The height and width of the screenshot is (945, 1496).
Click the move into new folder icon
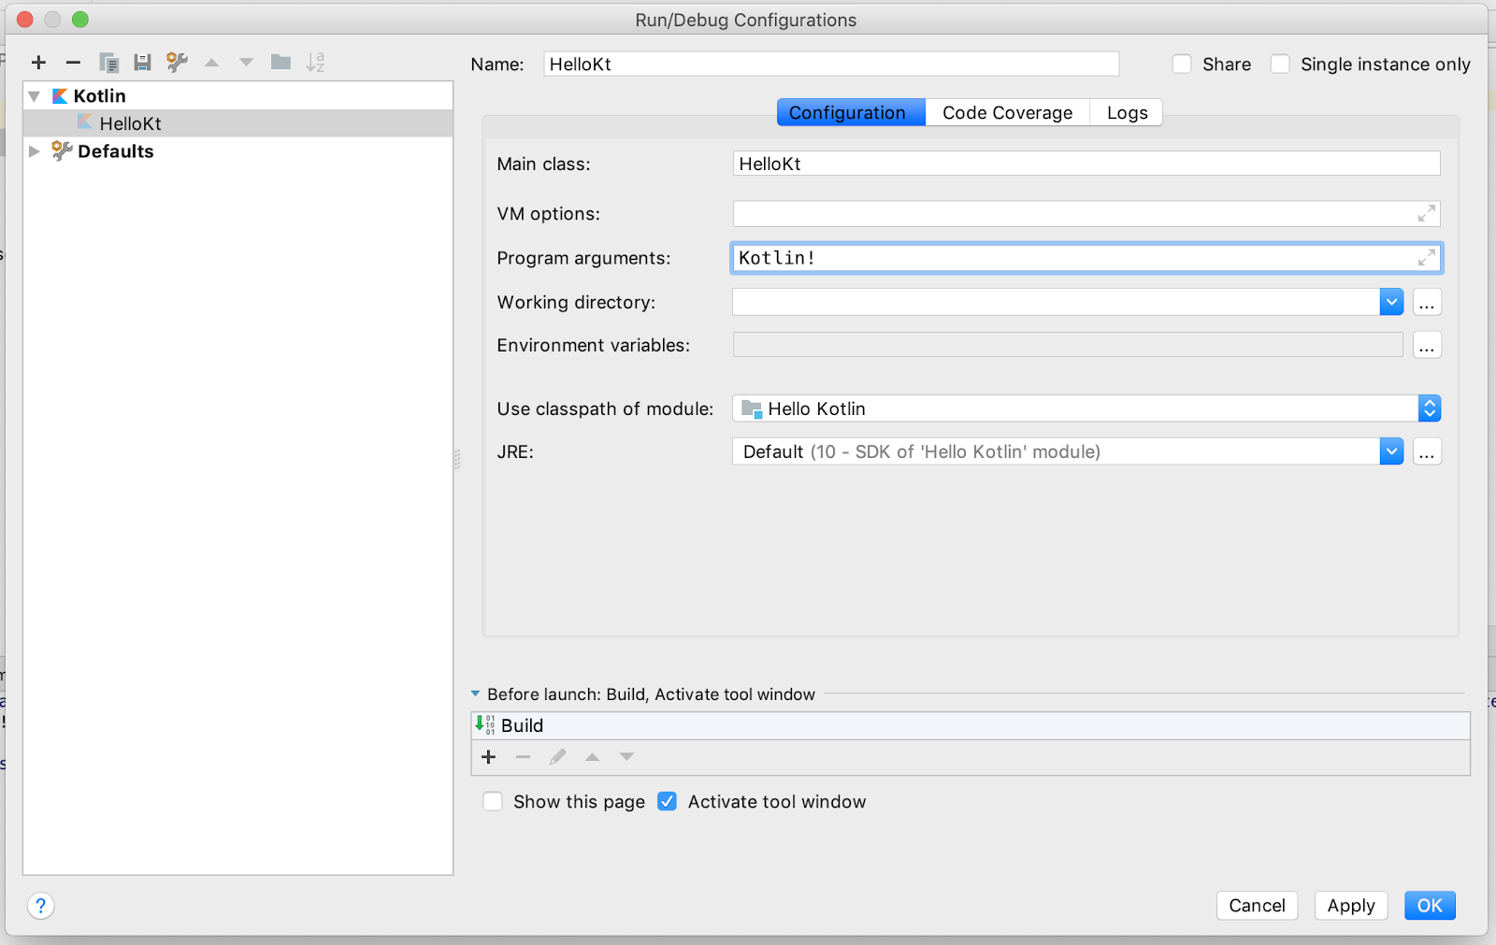coord(280,63)
